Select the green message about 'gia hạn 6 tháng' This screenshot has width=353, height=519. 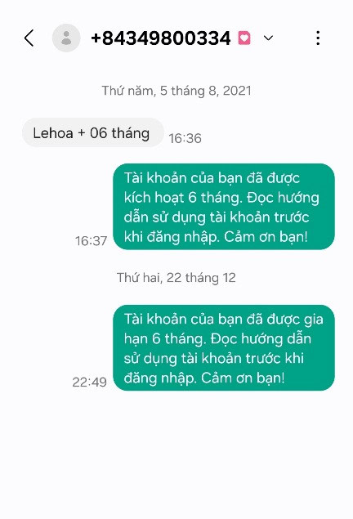(224, 347)
